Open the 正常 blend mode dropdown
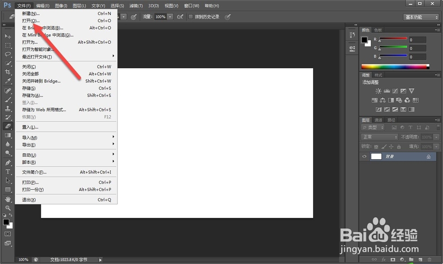The height and width of the screenshot is (264, 443). pos(380,137)
